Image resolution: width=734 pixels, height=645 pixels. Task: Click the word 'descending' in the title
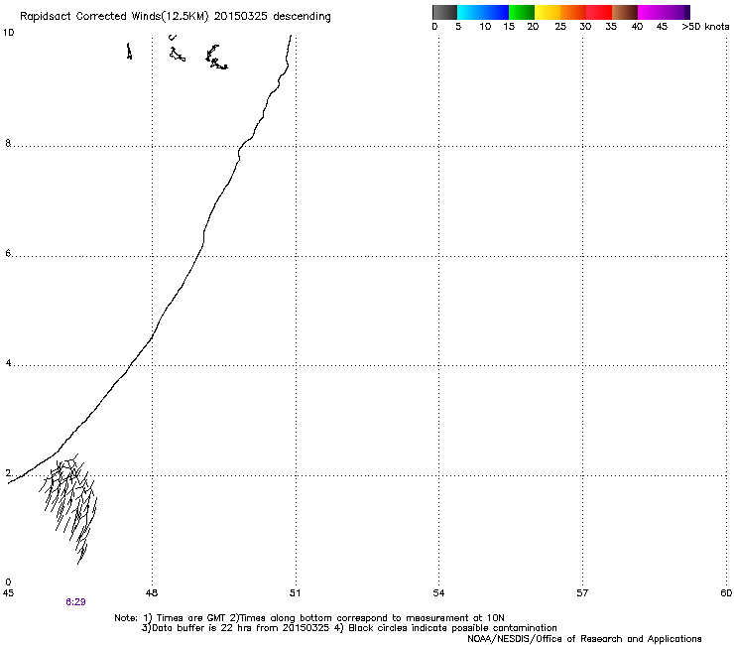point(302,17)
